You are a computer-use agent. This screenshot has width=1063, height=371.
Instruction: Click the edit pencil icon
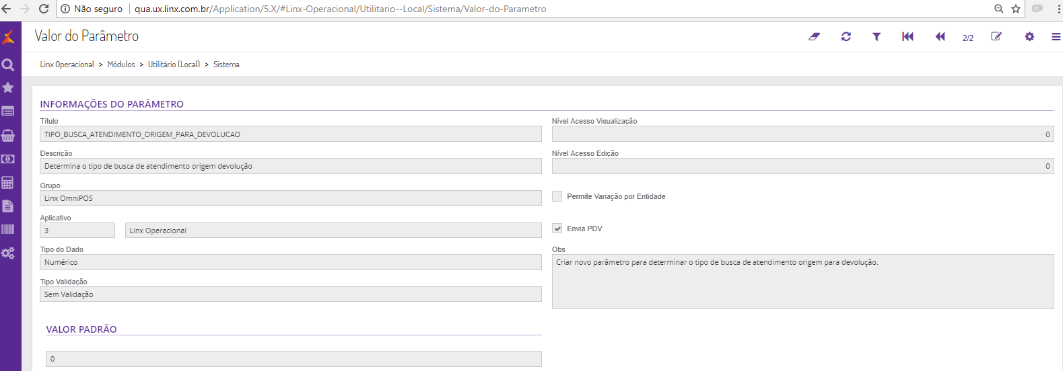[x=996, y=36]
